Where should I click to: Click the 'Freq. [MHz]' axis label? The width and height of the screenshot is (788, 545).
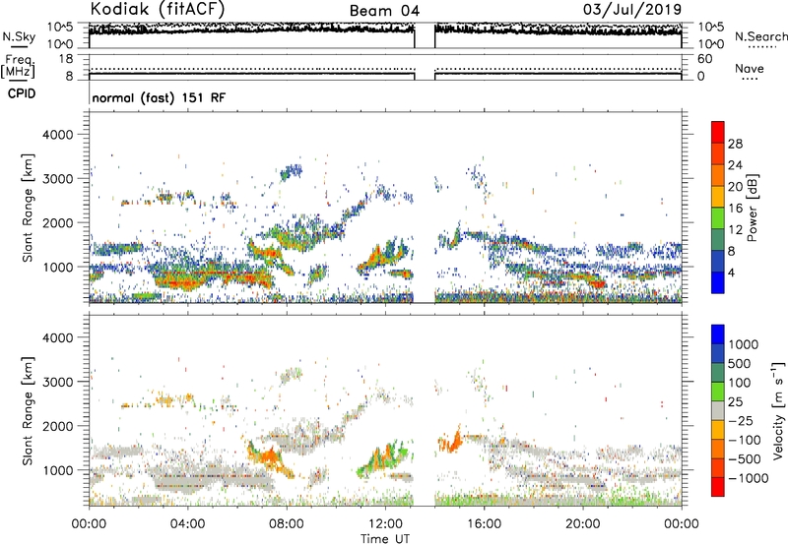18,67
